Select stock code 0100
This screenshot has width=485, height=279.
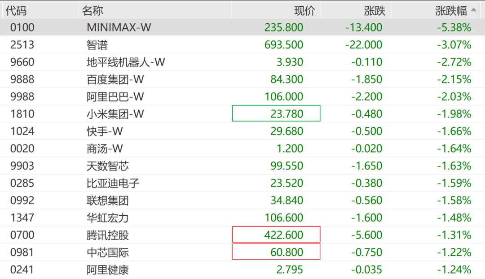coord(22,27)
